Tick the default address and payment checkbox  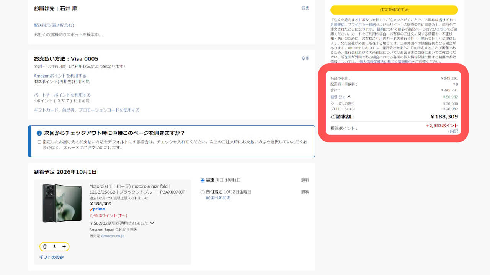[39, 142]
